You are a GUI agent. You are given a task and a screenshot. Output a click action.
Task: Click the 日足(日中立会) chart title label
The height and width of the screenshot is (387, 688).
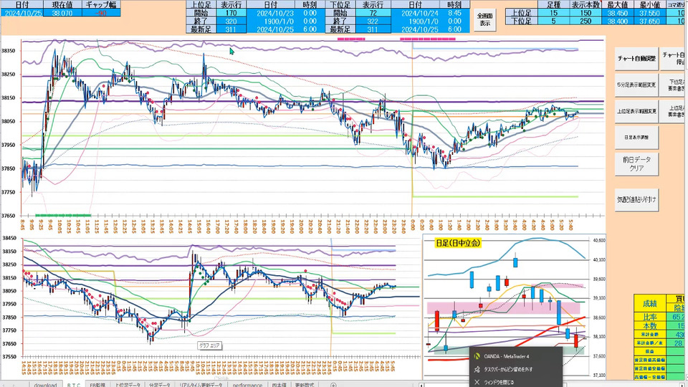(x=458, y=242)
